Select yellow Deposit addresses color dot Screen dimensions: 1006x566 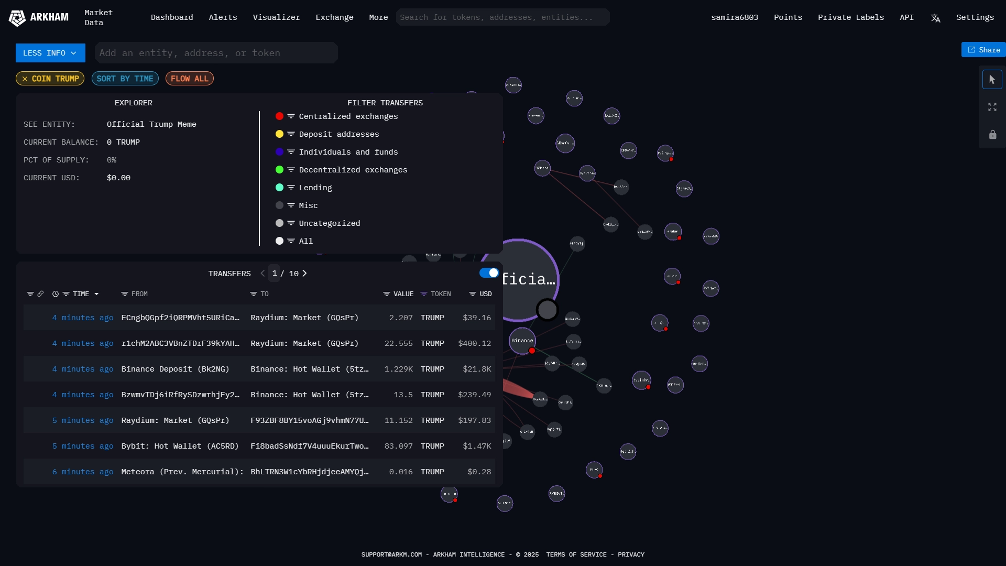(x=279, y=134)
